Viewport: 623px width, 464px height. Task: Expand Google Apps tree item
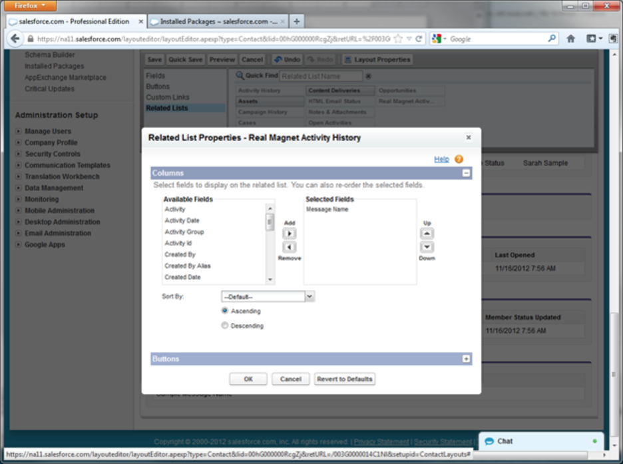[18, 244]
